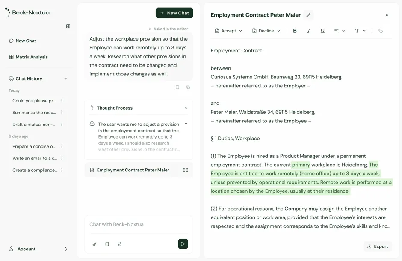Open the 'Draft a mutual non-' chat

point(34,125)
